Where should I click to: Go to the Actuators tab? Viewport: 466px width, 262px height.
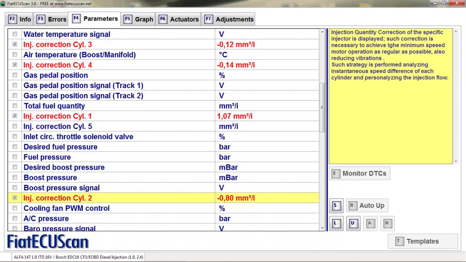[x=179, y=19]
